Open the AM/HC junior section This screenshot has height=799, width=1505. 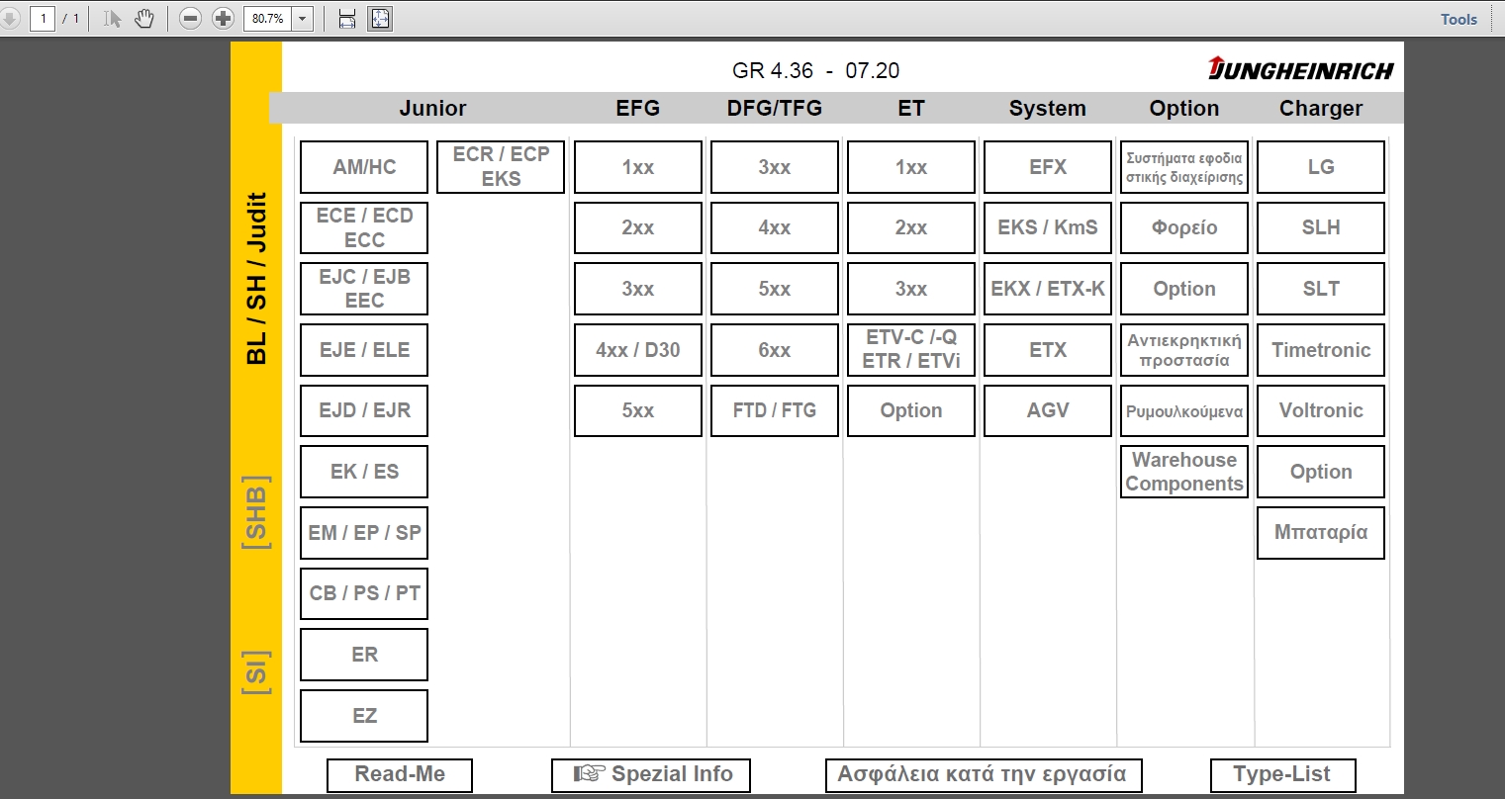[364, 167]
